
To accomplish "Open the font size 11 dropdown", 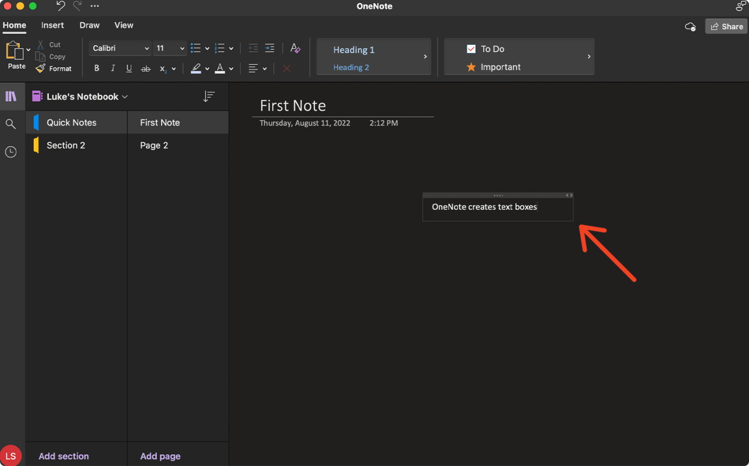I will [x=170, y=48].
